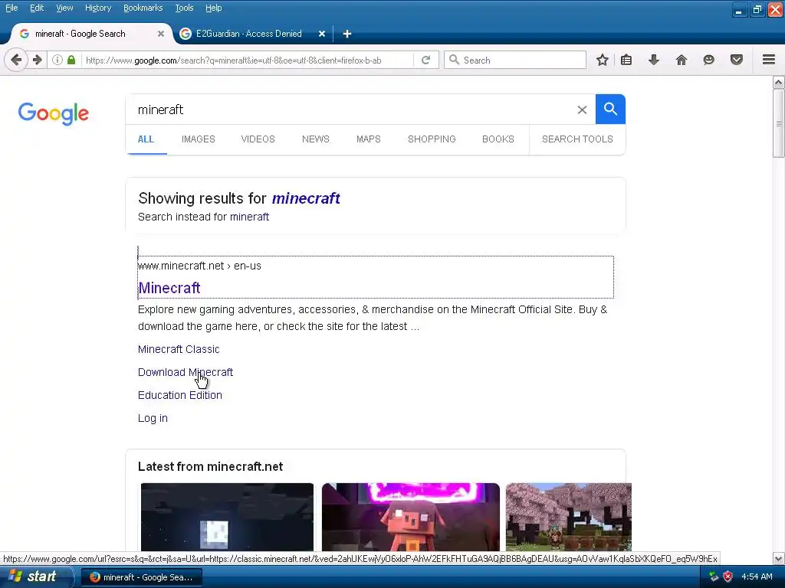The width and height of the screenshot is (785, 588).
Task: Reload the page with the refresh icon
Action: pyautogui.click(x=426, y=60)
